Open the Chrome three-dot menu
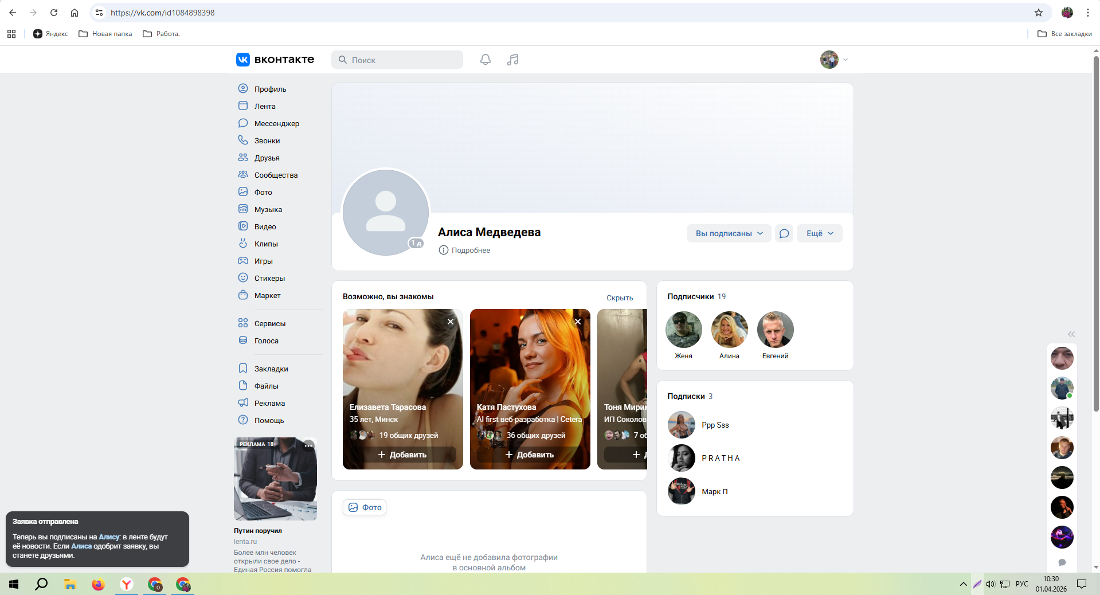1100x595 pixels. pos(1088,13)
